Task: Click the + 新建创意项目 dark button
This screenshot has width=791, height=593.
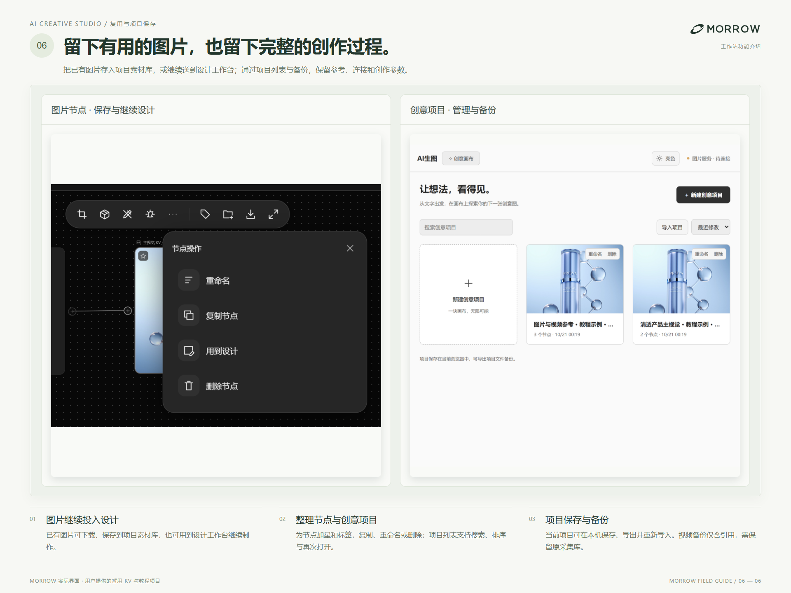Action: coord(703,195)
